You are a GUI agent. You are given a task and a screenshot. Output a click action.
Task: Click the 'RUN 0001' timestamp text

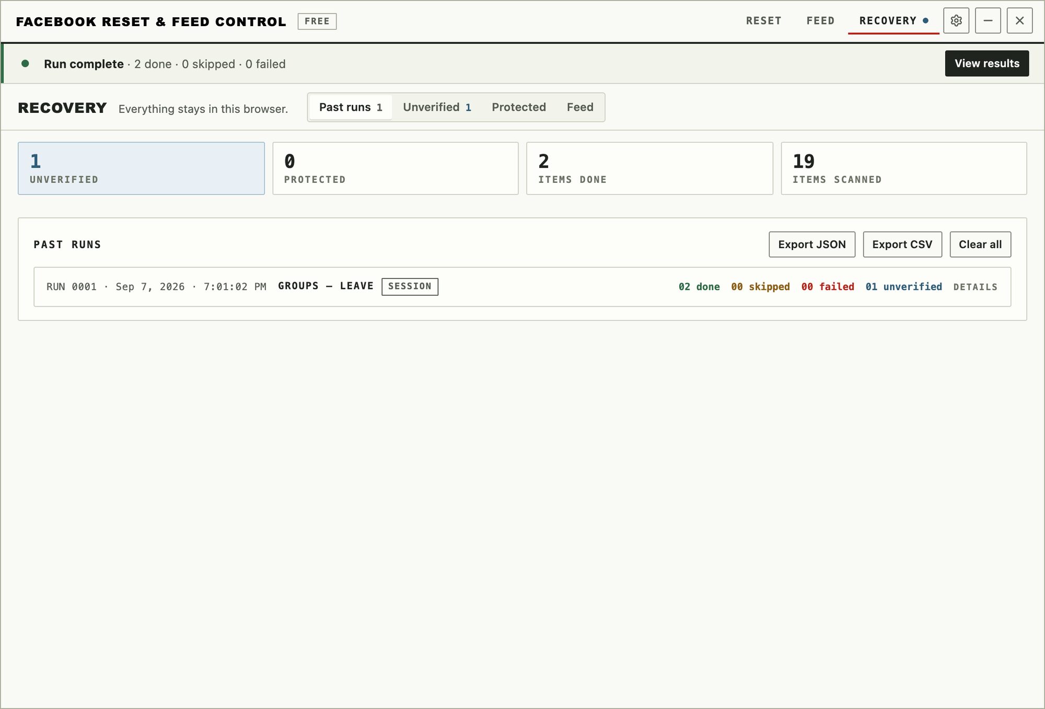(156, 287)
